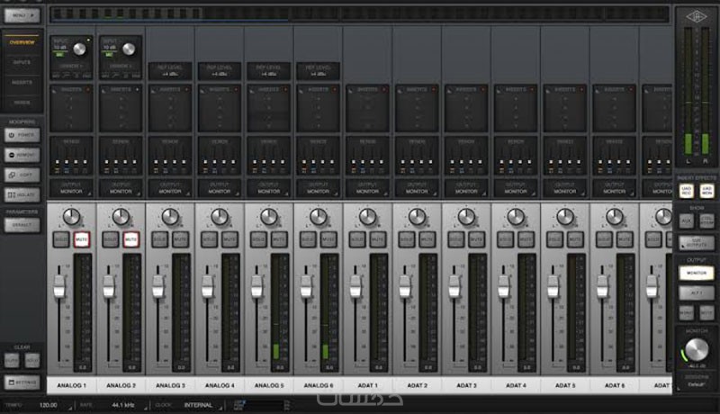Screen dimensions: 720x414
Task: Click the Universal Audio logo
Action: [x=696, y=17]
